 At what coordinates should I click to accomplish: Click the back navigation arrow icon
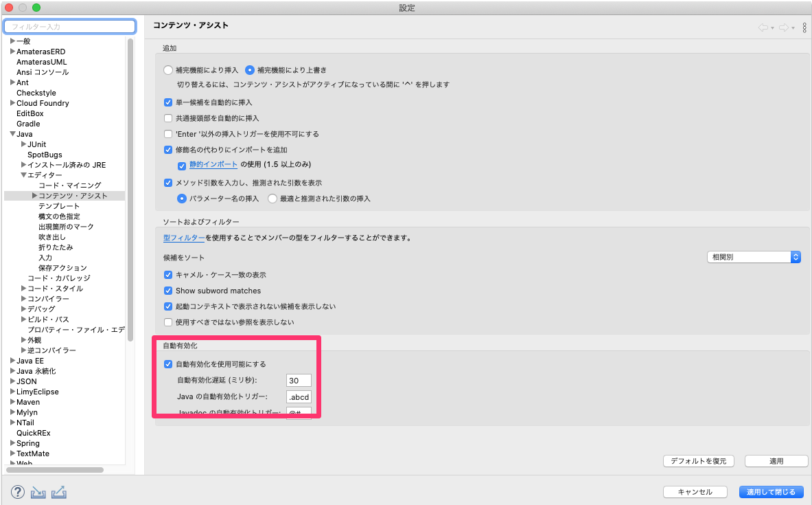(x=763, y=27)
